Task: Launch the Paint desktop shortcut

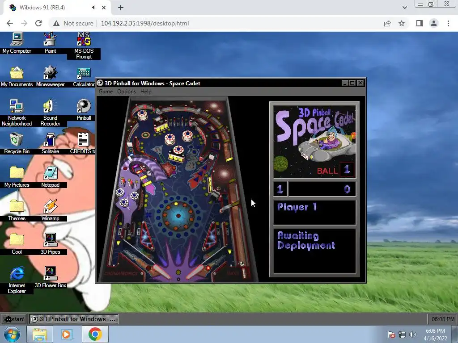Action: (x=50, y=43)
